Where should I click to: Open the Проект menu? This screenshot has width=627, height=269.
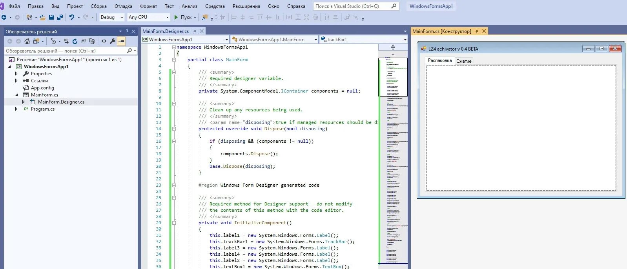tap(75, 6)
